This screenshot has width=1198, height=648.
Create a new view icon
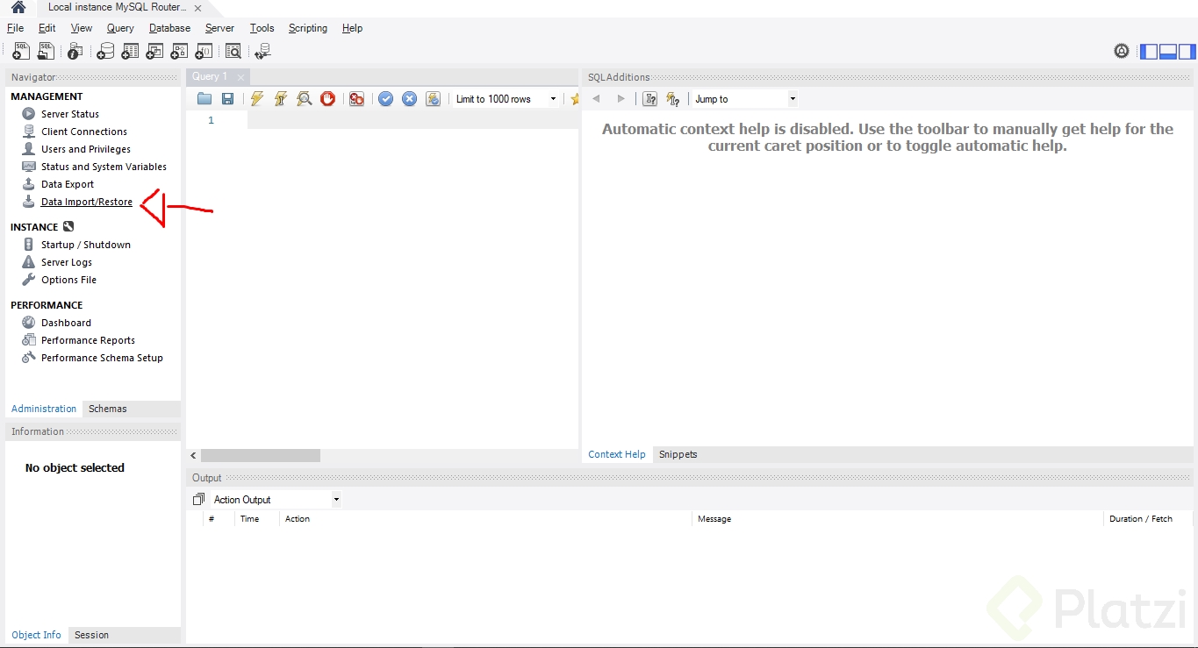click(154, 51)
